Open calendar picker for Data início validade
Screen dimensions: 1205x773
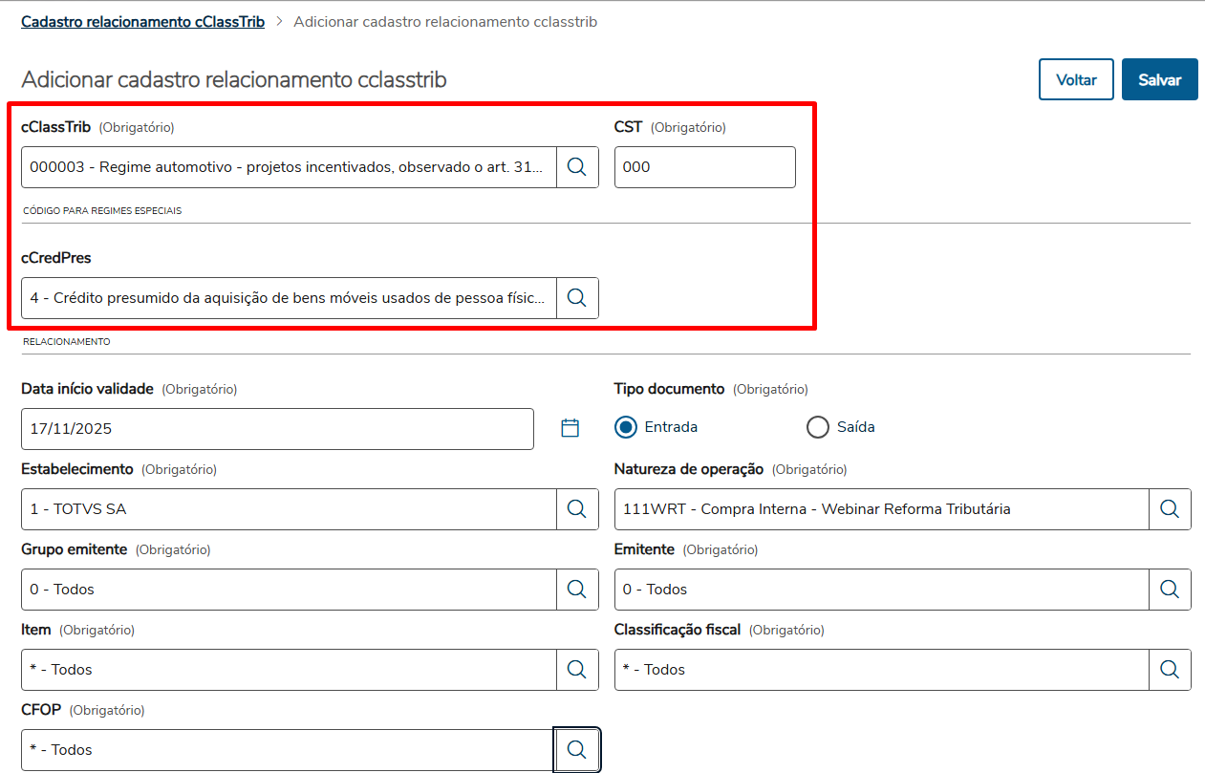pos(570,428)
